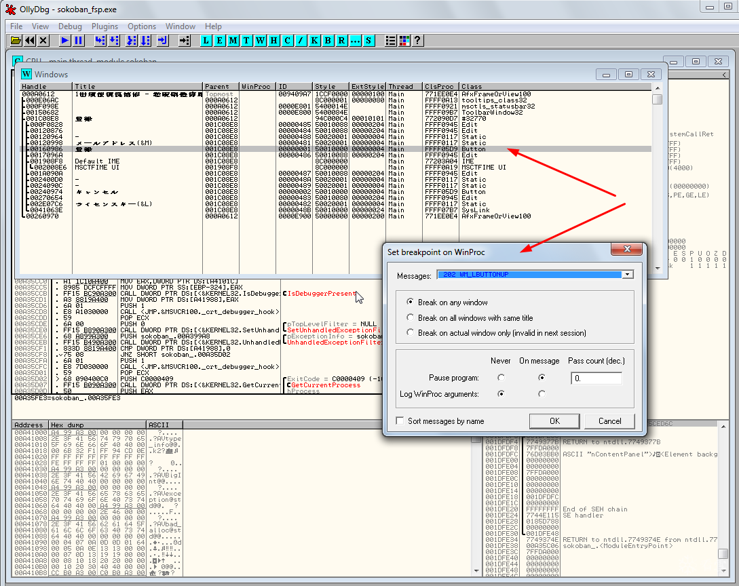Open Memory map with M button
The image size is (739, 586).
[x=233, y=41]
